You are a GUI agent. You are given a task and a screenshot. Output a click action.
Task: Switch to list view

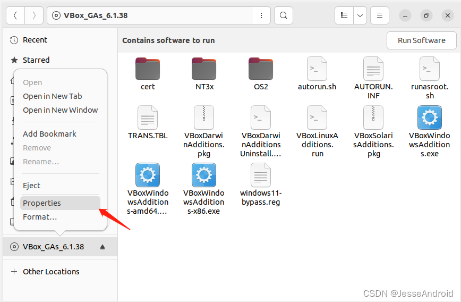(x=344, y=15)
